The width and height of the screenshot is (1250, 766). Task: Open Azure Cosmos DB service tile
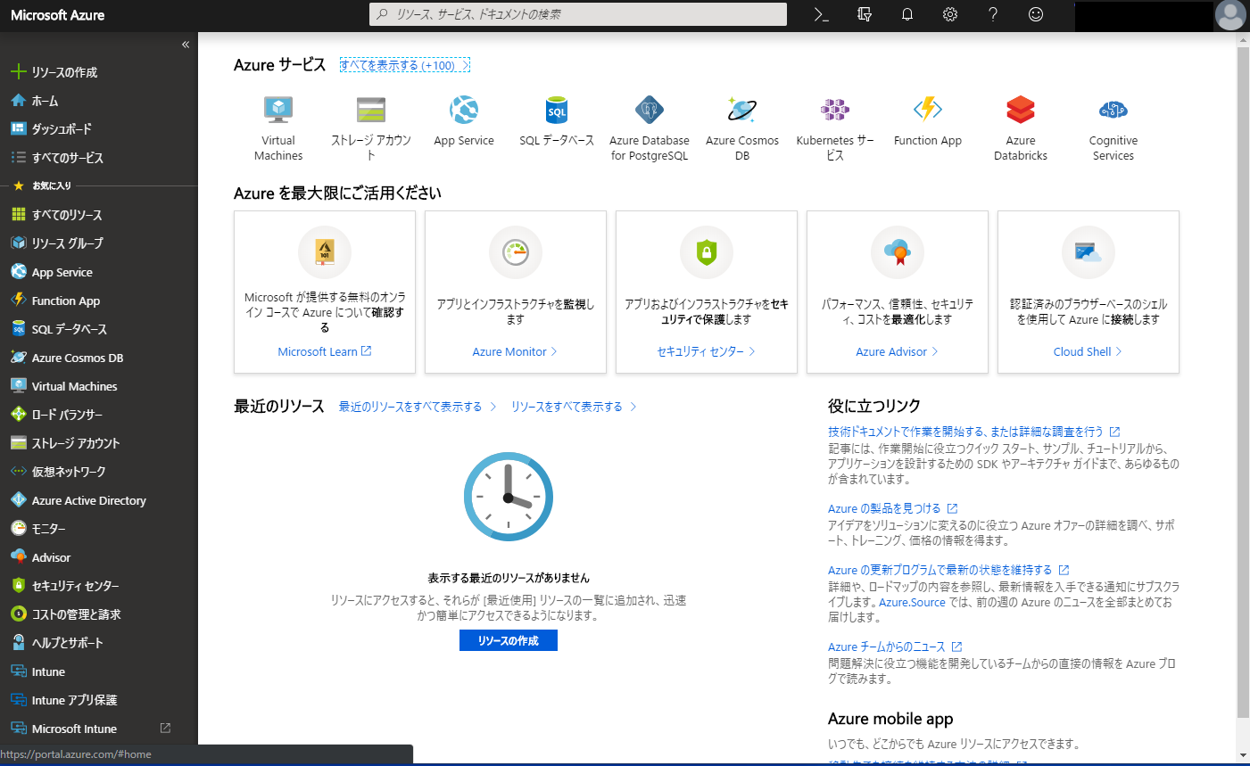742,128
